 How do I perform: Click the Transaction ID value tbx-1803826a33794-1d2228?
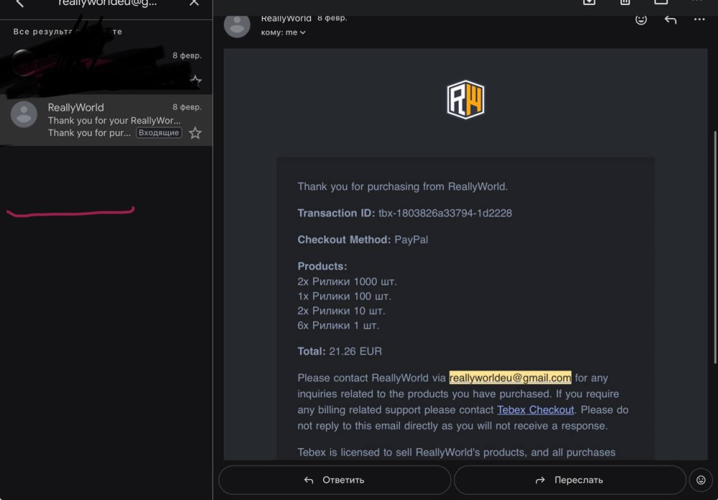pos(445,213)
